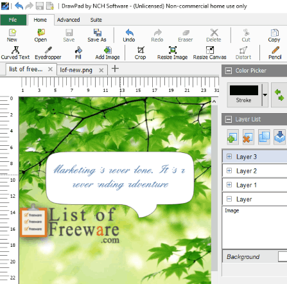Select Layer 3 row
This screenshot has height=284, width=287.
(255, 157)
